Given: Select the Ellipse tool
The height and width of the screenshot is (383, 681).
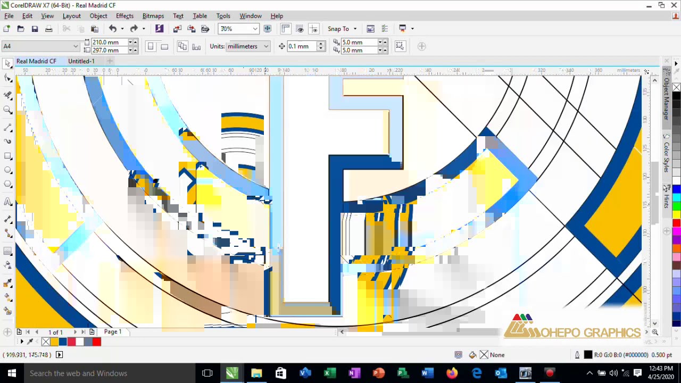Looking at the screenshot, I should click(x=8, y=170).
